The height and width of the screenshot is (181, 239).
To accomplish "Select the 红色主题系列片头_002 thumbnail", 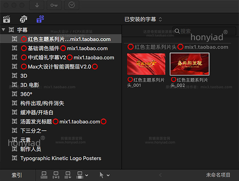I will (x=190, y=64).
